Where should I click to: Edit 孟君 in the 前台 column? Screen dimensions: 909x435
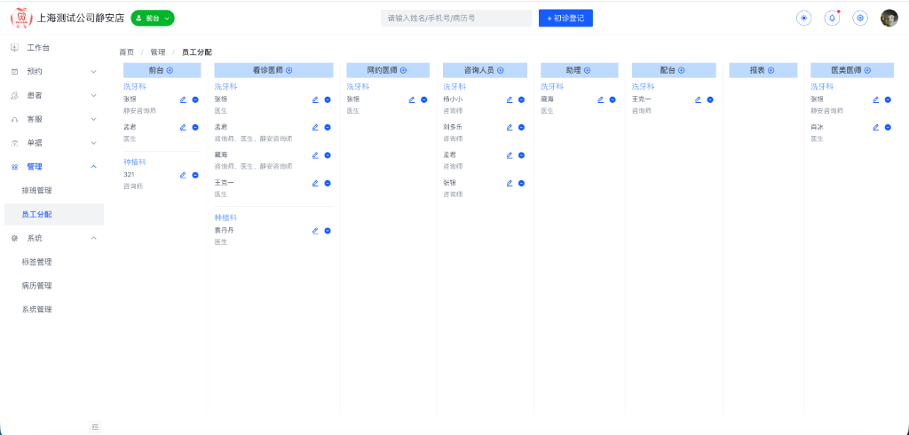point(183,128)
